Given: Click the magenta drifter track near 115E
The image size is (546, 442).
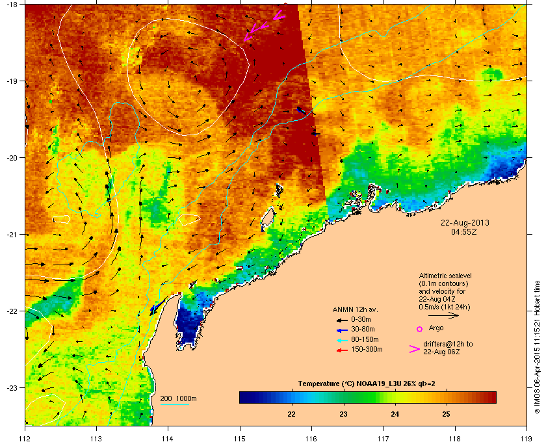Looking at the screenshot, I should coord(264,26).
